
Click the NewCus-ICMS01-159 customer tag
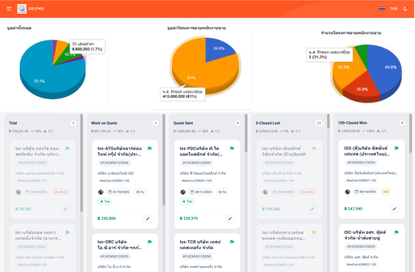(x=197, y=181)
